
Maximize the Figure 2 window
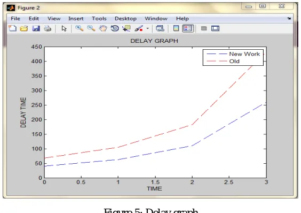click(x=263, y=6)
